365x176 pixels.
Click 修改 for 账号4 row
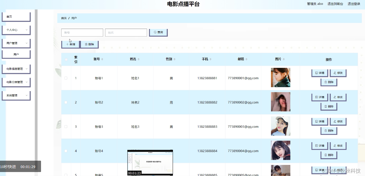click(x=338, y=146)
